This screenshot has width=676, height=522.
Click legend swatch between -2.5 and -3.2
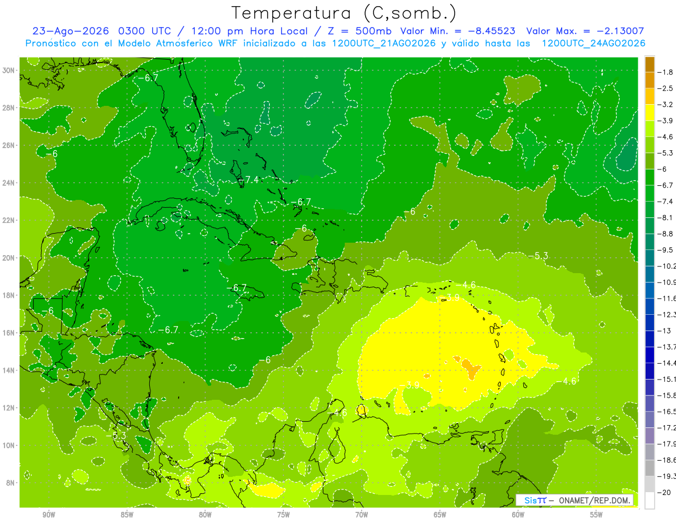pos(650,96)
